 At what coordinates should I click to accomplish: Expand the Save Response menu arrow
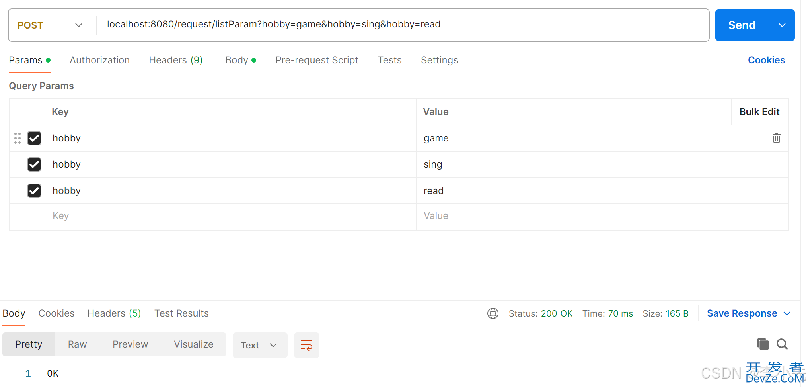pos(787,313)
